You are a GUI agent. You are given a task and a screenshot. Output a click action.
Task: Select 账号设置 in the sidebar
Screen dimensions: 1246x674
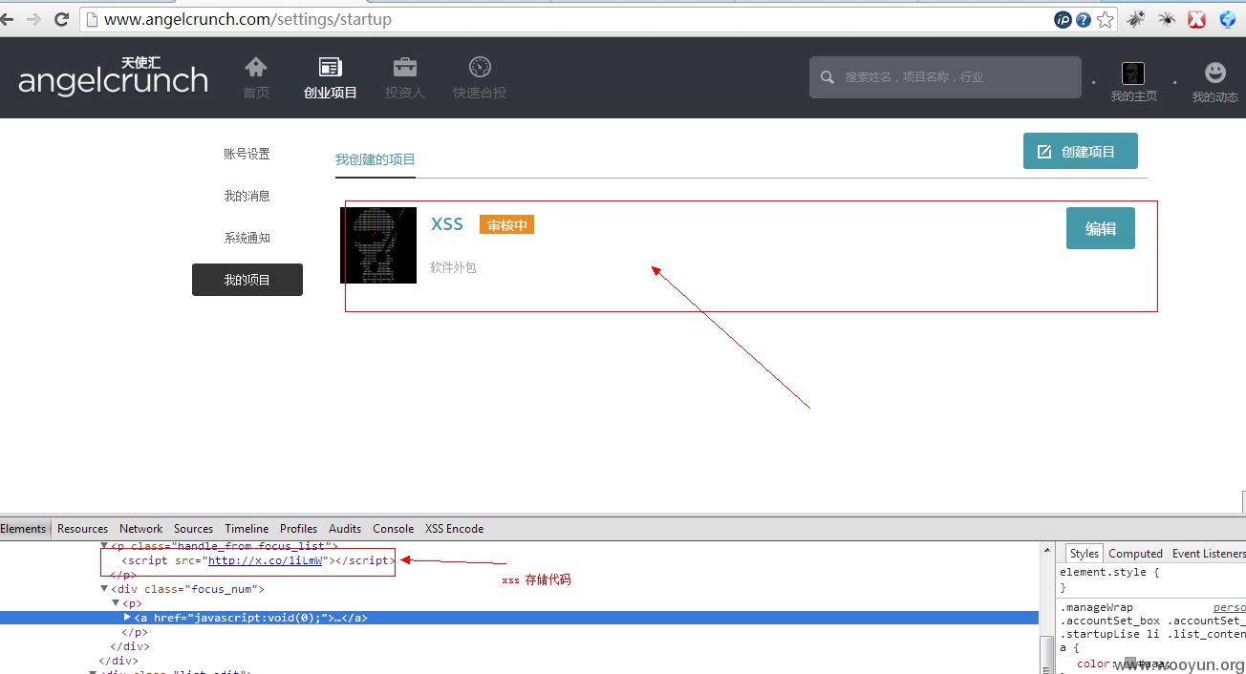pos(247,154)
